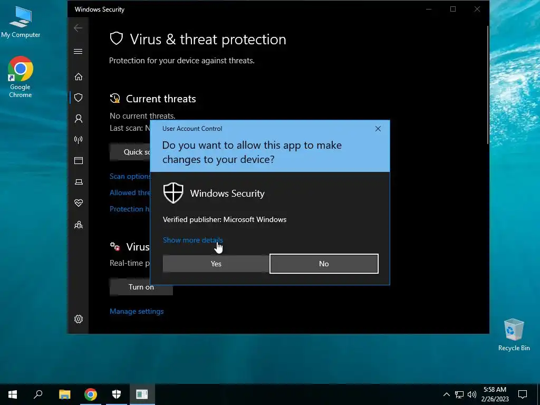Open File Explorer from the taskbar
Viewport: 540px width, 405px height.
point(64,394)
